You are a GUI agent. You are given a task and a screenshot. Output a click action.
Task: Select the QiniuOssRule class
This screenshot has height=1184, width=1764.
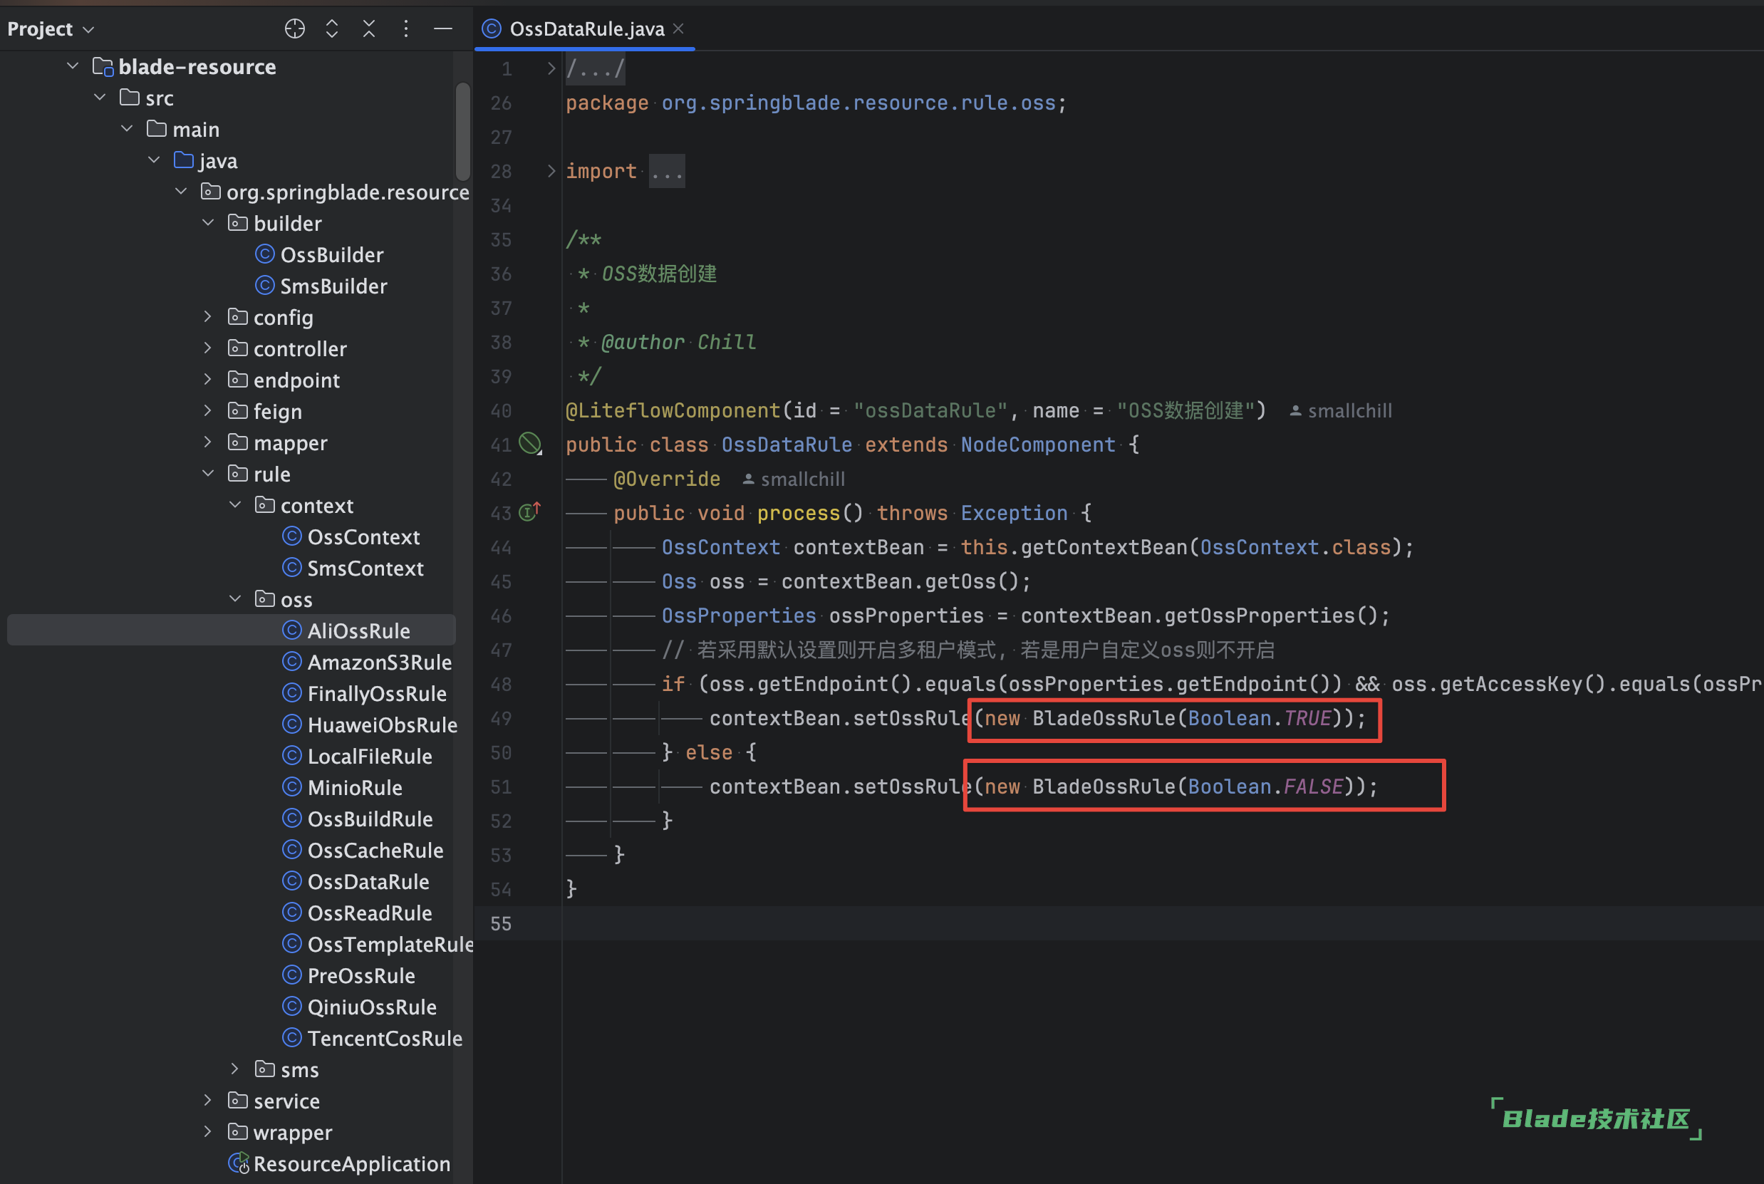[371, 1007]
